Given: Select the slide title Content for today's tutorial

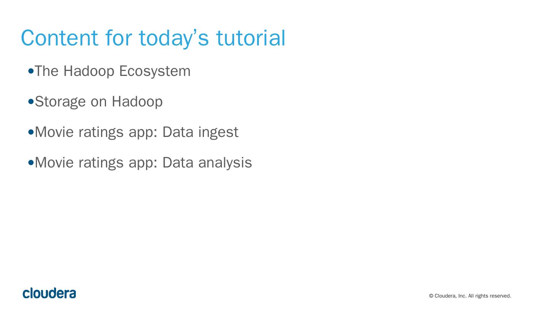Looking at the screenshot, I should [153, 38].
